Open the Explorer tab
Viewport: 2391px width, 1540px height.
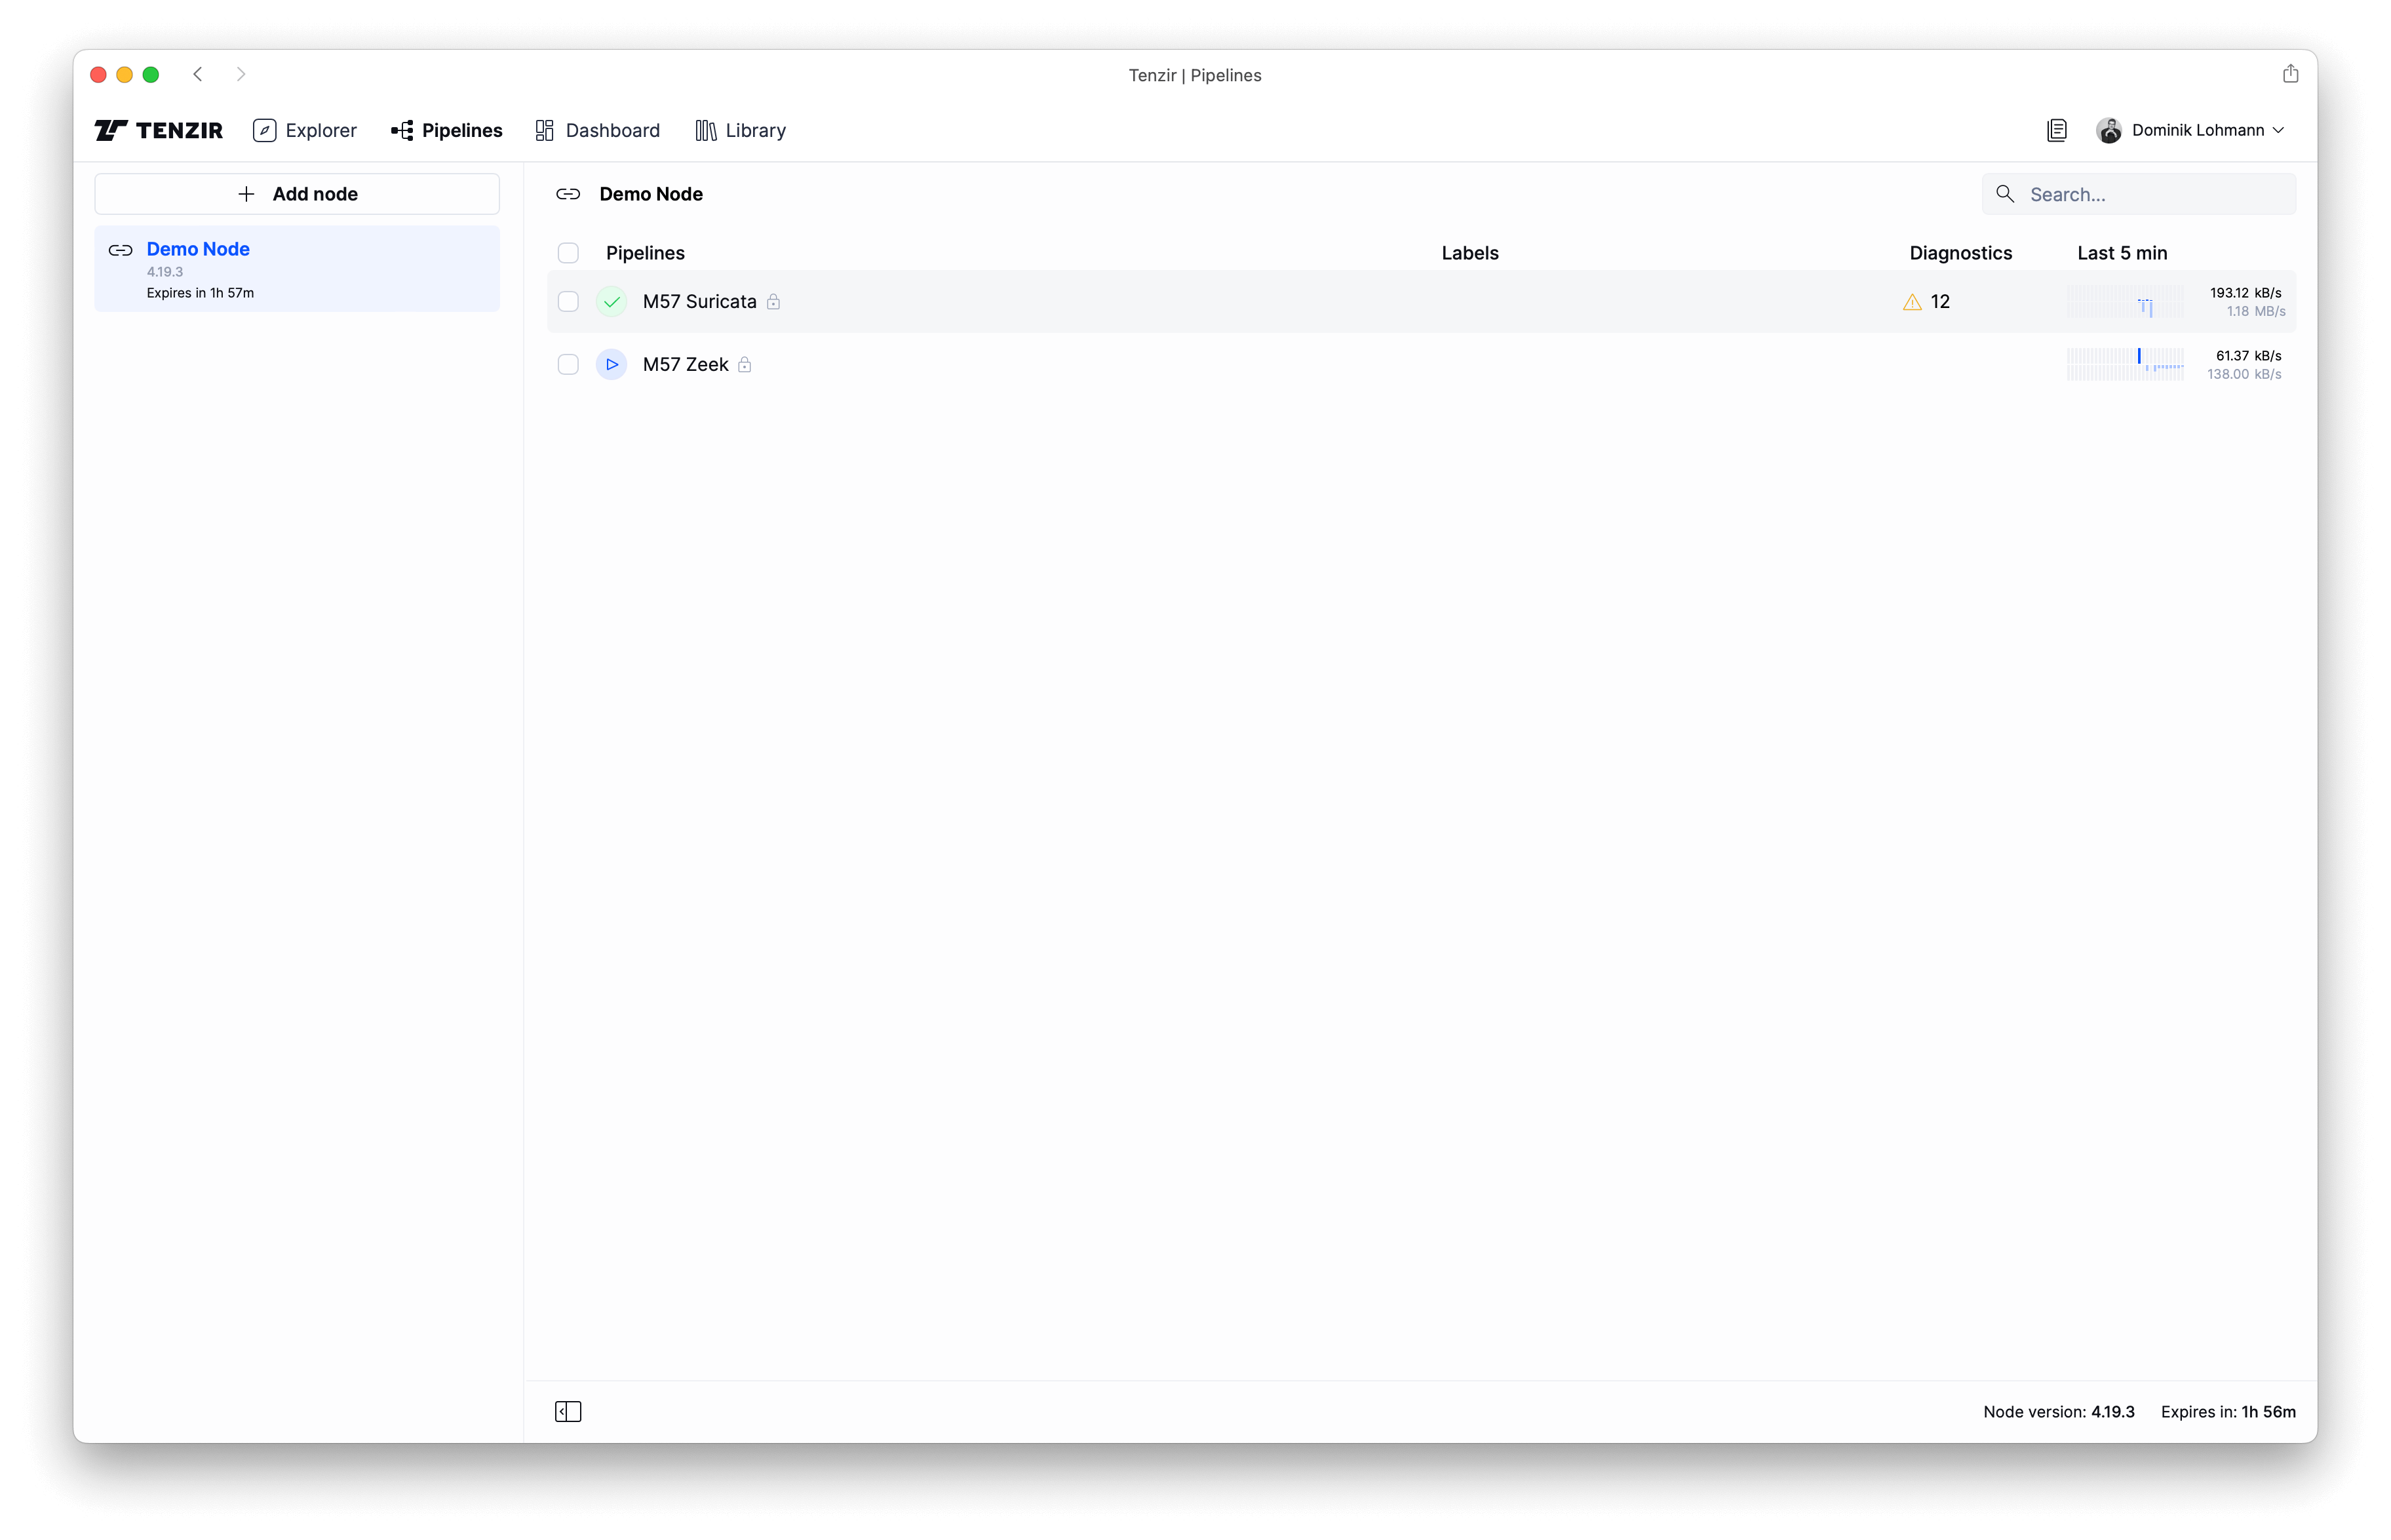[x=305, y=130]
